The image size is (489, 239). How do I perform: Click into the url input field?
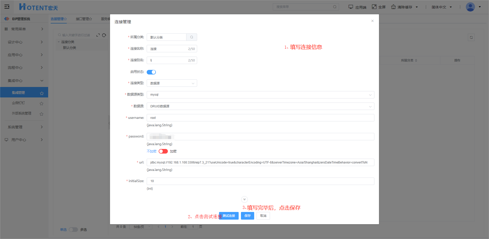click(260, 162)
